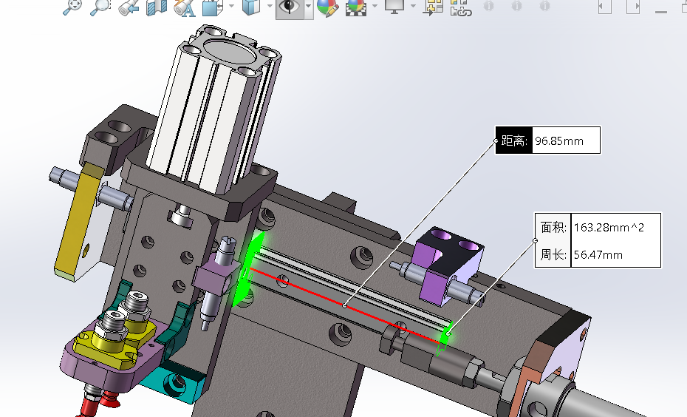Viewport: 687px width, 417px height.
Task: Click the Zoom to Fit icon
Action: tap(72, 7)
